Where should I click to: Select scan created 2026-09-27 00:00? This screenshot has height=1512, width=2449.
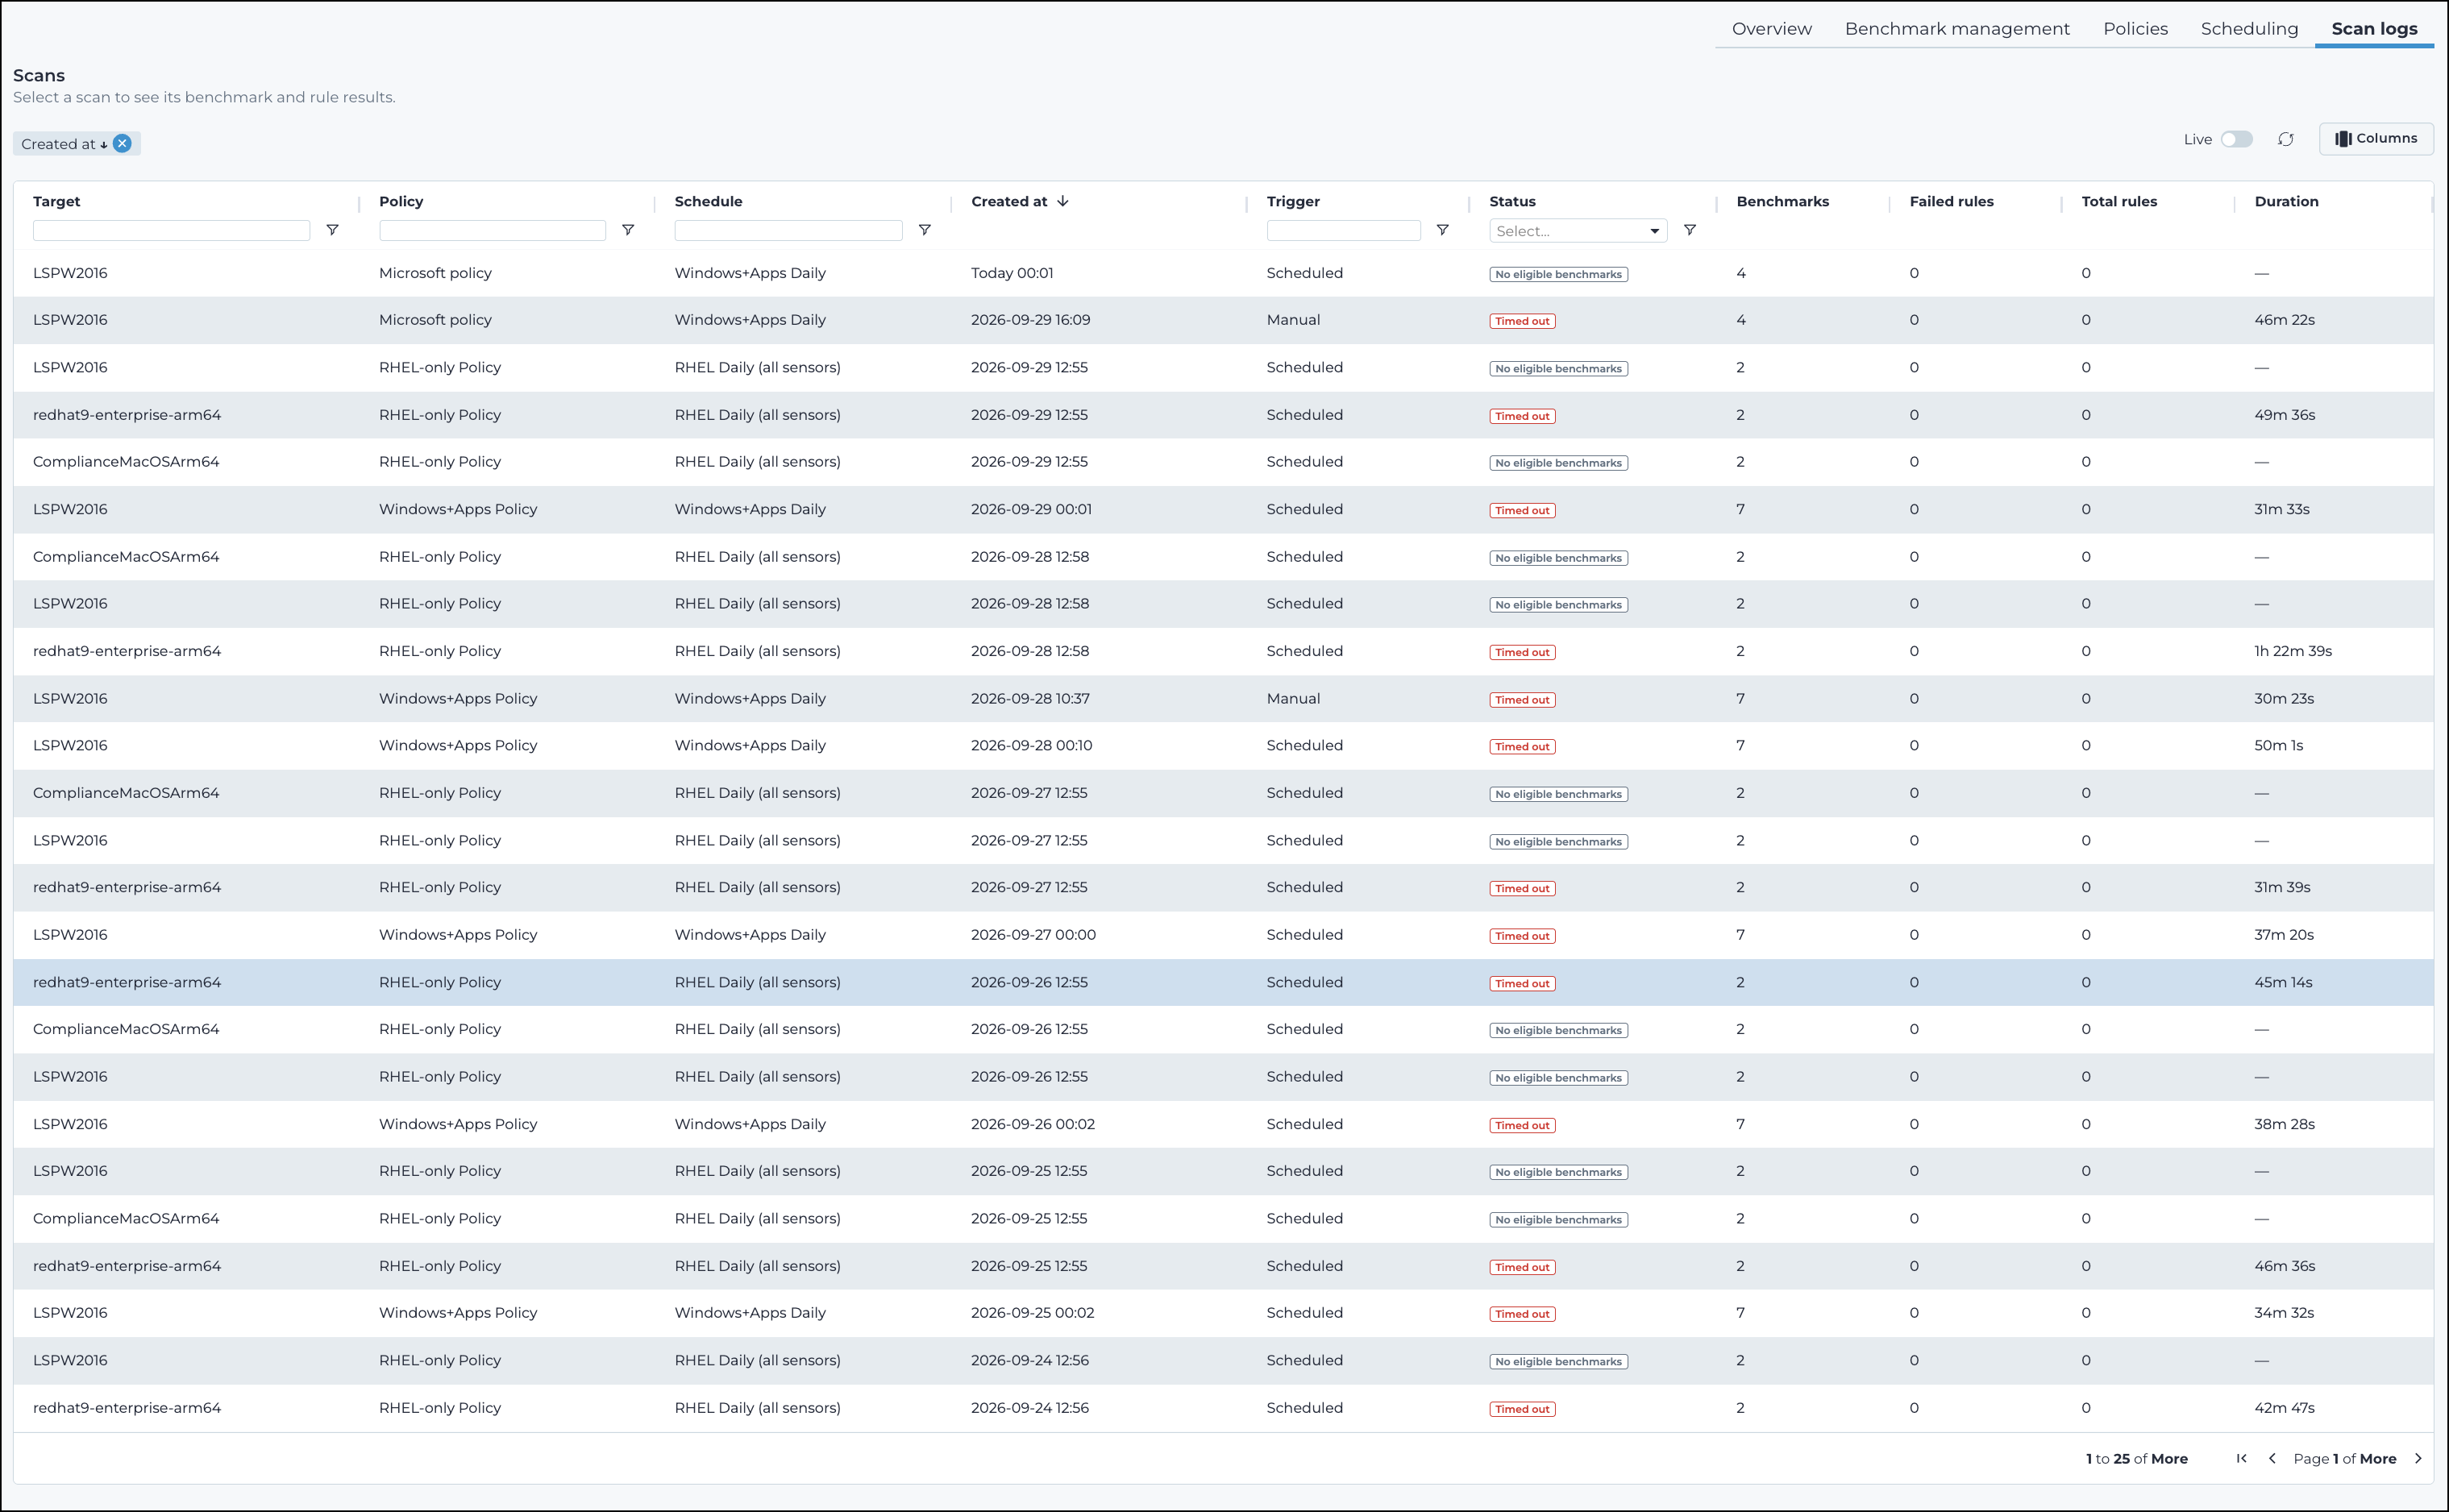coord(1223,935)
